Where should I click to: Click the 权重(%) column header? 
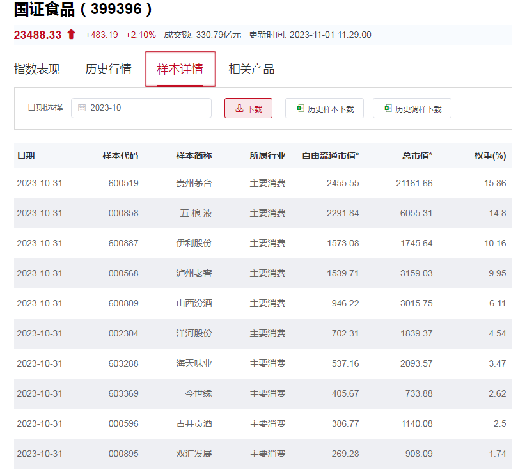coord(490,155)
